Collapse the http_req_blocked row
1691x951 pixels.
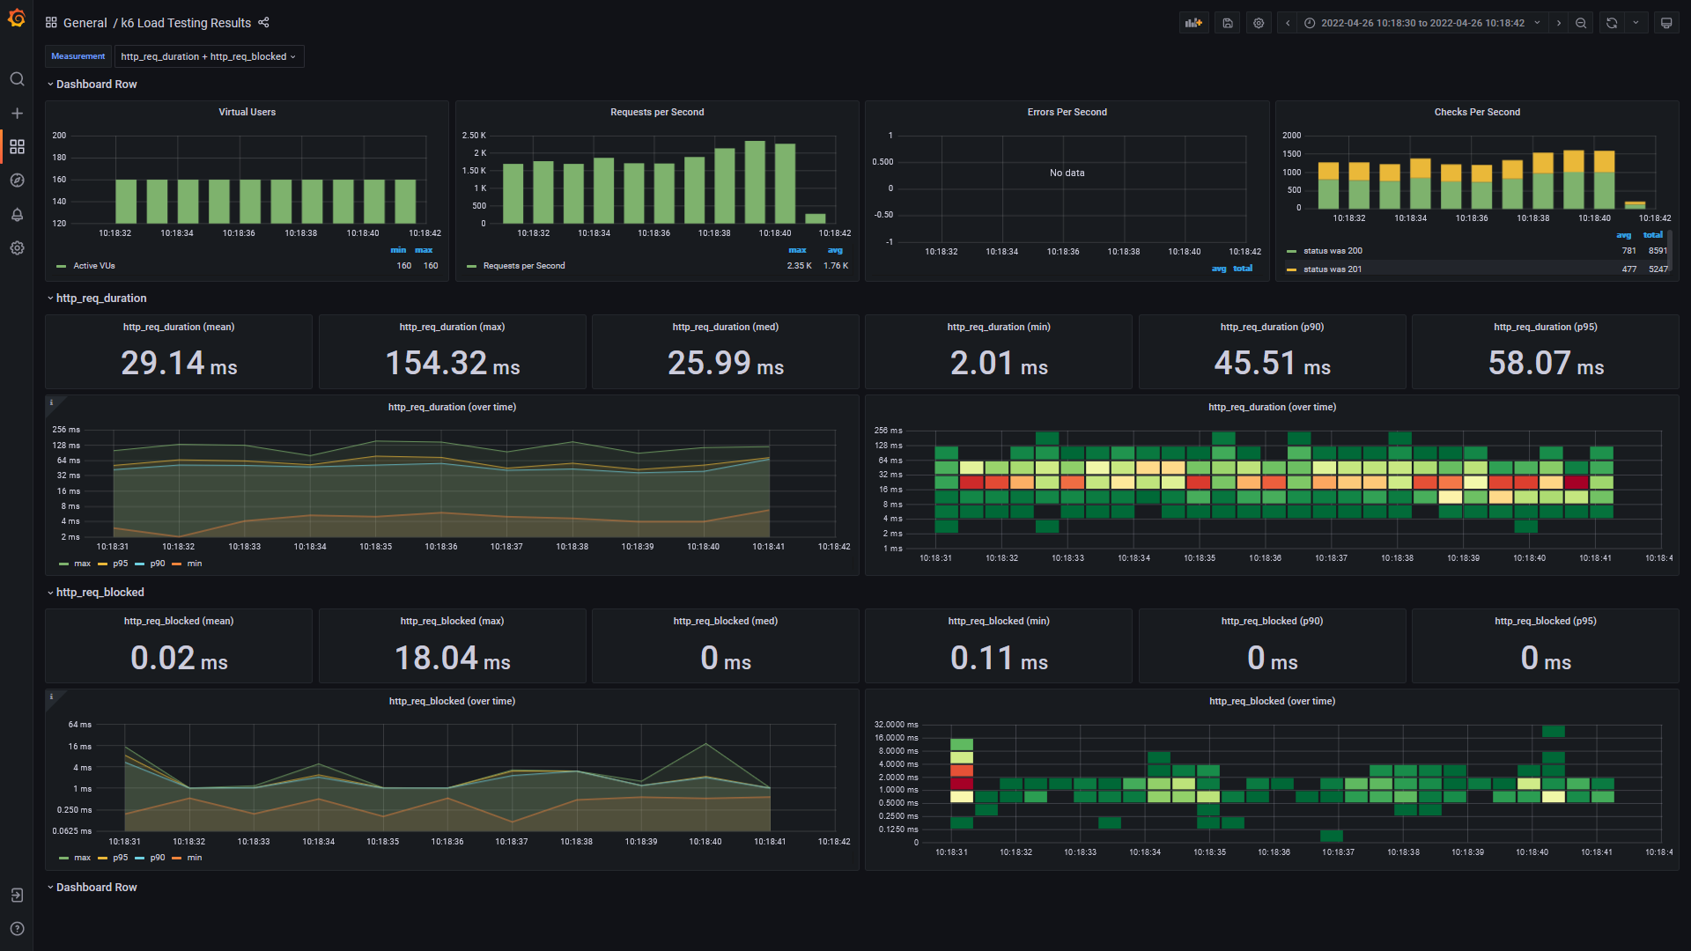[95, 593]
